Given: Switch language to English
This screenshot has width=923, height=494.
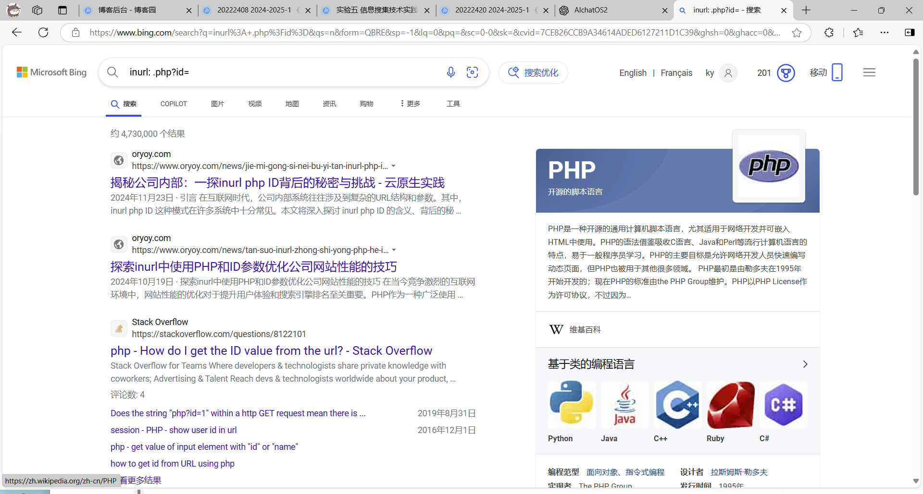Looking at the screenshot, I should [633, 73].
